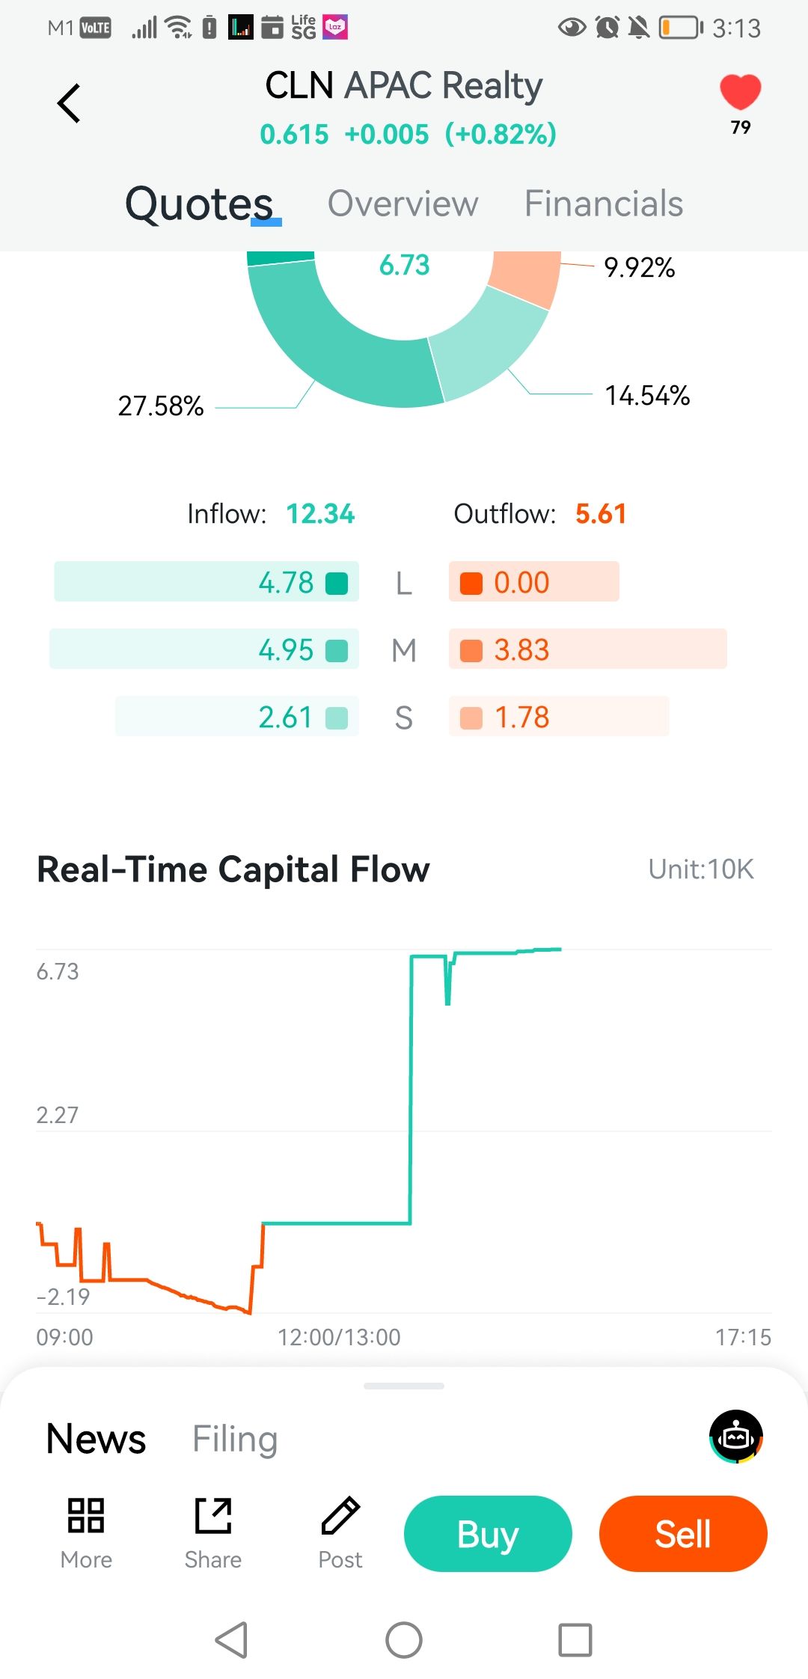
Task: Tap the large inflow 4.78 green swatch
Action: pyautogui.click(x=337, y=583)
